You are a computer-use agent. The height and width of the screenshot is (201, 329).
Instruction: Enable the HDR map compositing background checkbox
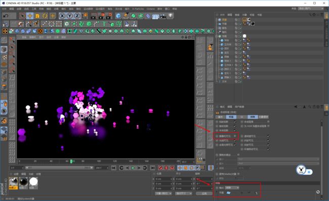[x=268, y=126]
